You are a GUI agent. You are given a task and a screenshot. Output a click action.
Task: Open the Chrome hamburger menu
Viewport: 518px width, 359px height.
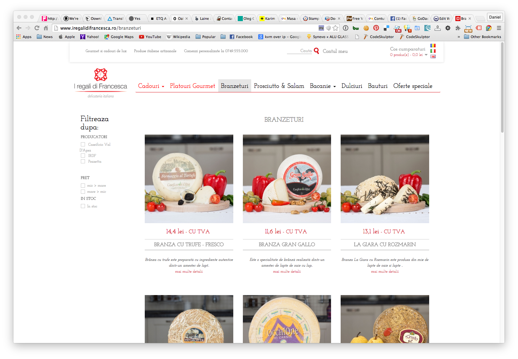[499, 28]
